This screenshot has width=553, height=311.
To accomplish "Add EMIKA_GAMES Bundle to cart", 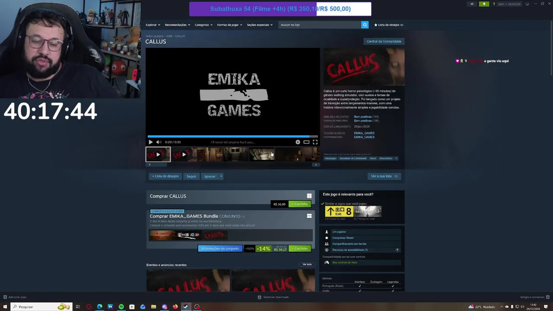I will [x=300, y=248].
